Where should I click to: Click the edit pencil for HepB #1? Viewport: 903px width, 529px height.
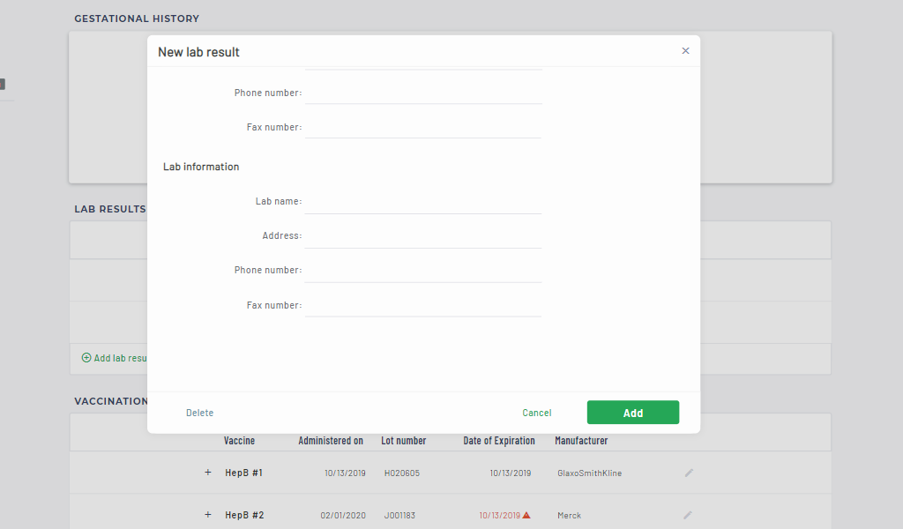point(689,473)
